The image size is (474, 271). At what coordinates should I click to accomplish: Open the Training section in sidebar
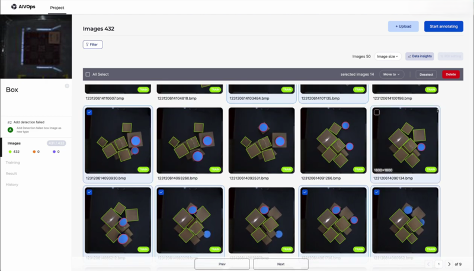click(13, 162)
